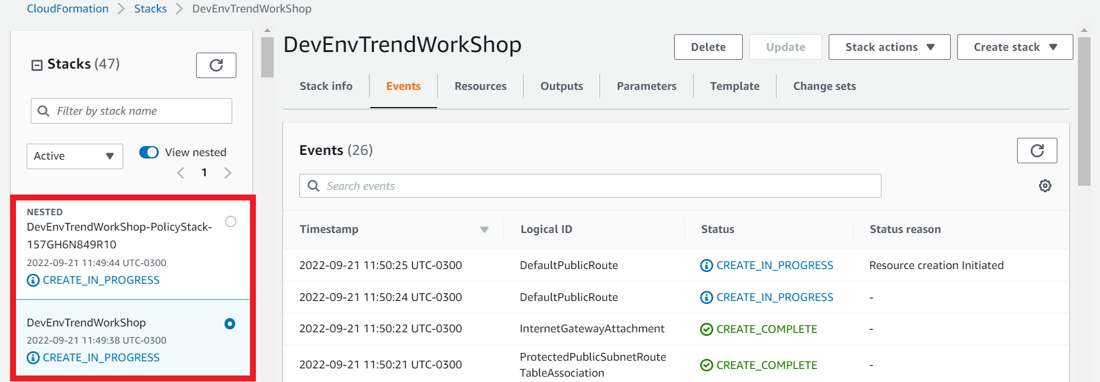Collapse the Stacks panel via minus icon
Screen dimensions: 1100x382
(37, 65)
